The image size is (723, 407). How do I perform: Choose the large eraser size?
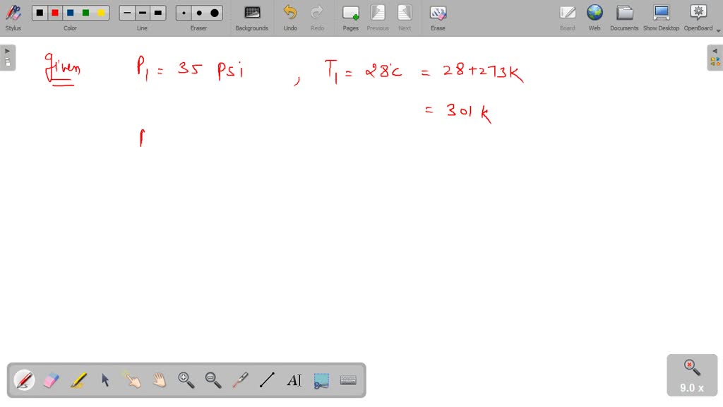coord(215,13)
